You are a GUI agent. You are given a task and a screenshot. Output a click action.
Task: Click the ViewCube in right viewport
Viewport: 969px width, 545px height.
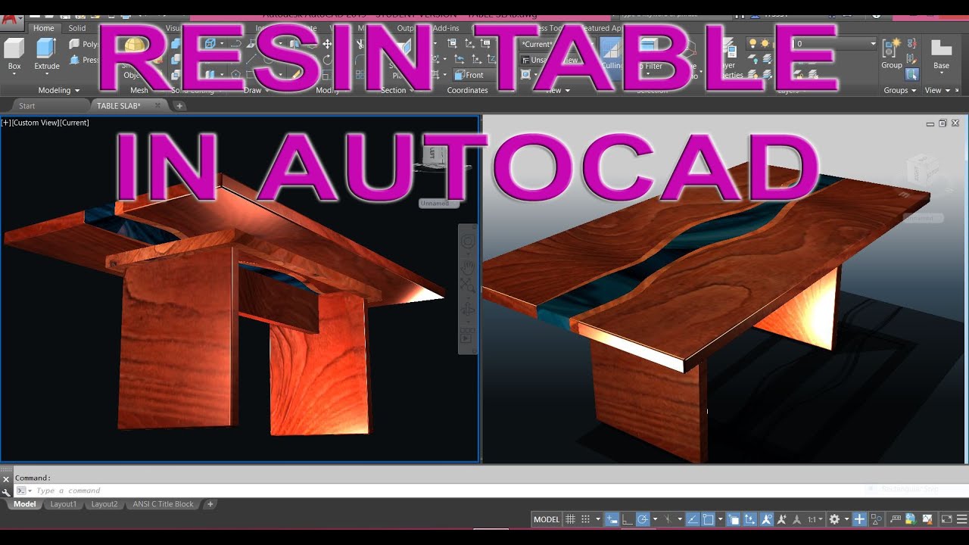coord(923,173)
